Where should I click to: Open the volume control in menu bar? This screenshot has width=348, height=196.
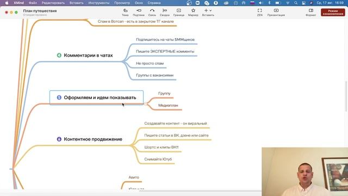pyautogui.click(x=261, y=3)
